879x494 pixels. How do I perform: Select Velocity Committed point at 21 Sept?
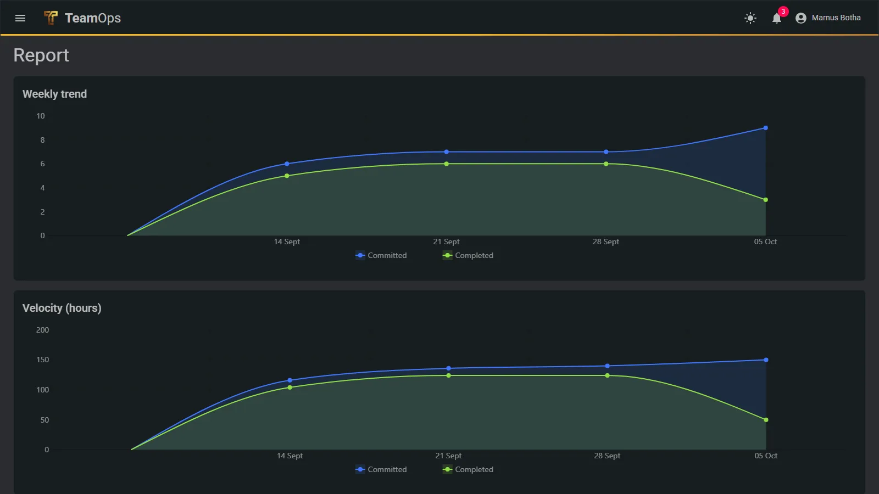tap(449, 368)
